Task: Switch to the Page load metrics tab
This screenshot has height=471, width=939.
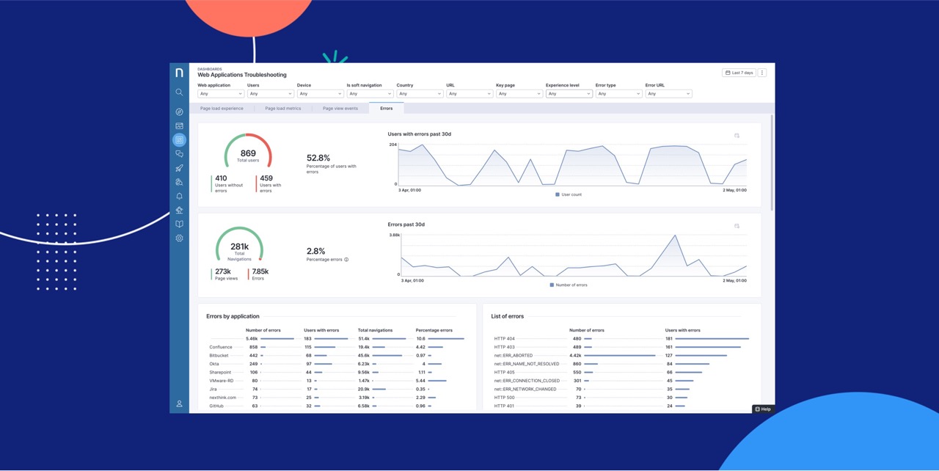Action: [282, 108]
